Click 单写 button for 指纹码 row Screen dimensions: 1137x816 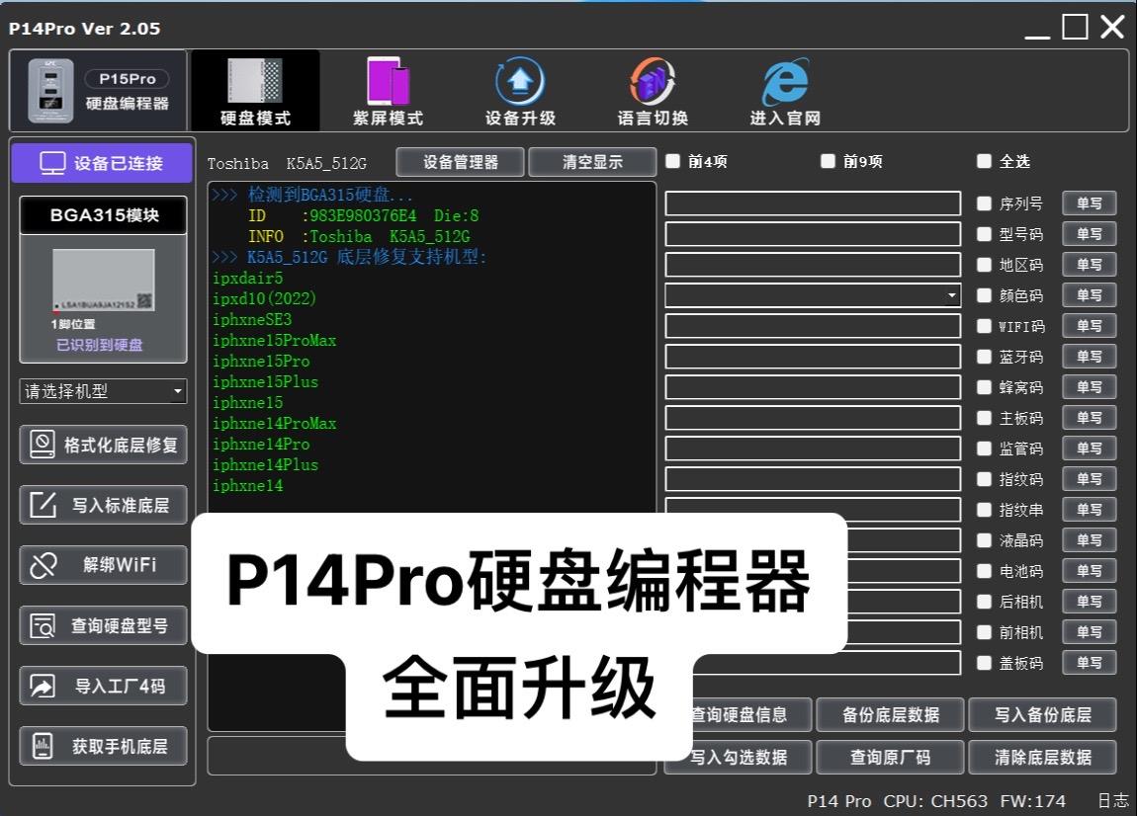[1090, 479]
